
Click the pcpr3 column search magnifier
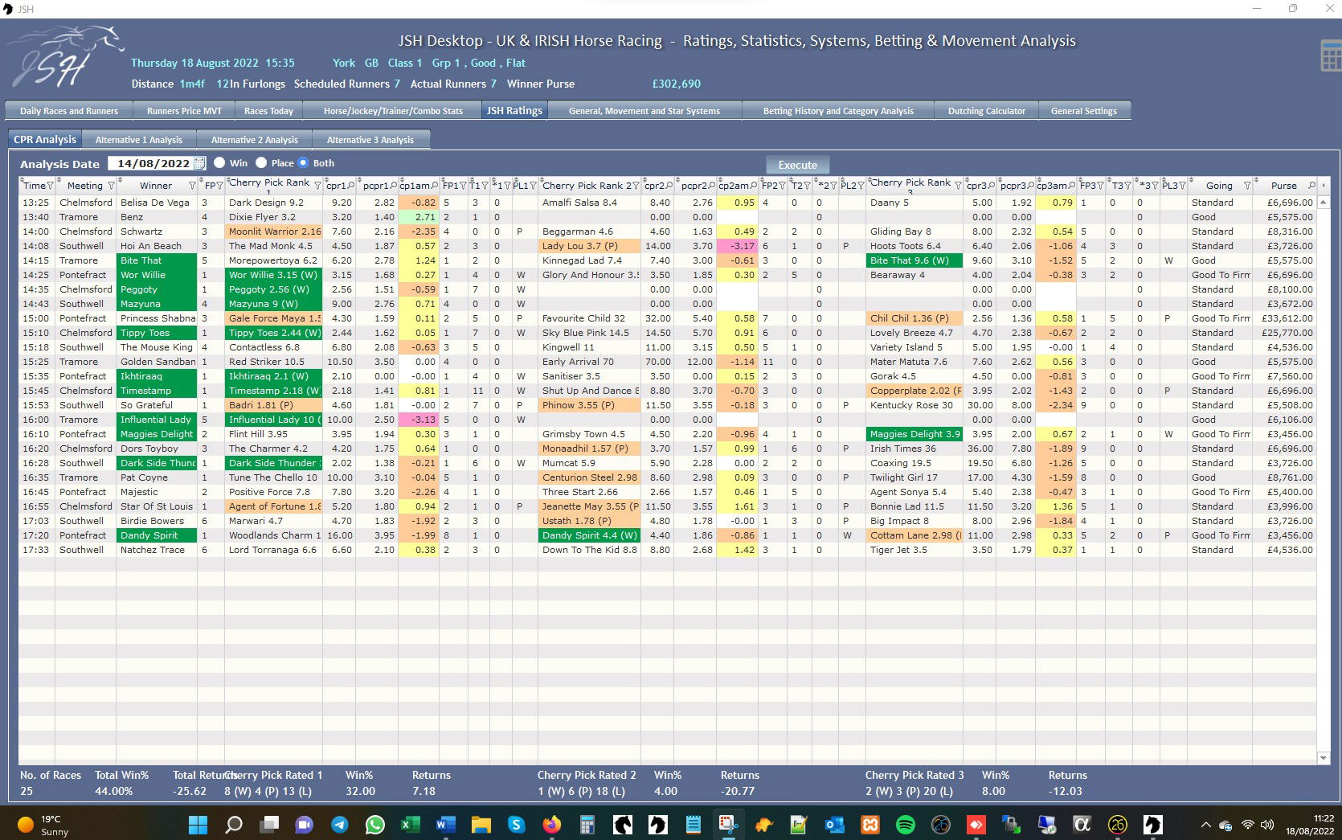[1030, 186]
